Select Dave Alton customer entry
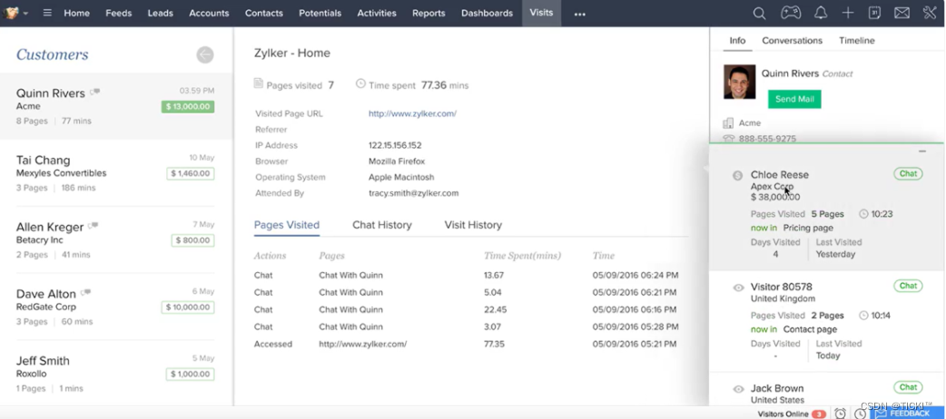 (x=116, y=307)
